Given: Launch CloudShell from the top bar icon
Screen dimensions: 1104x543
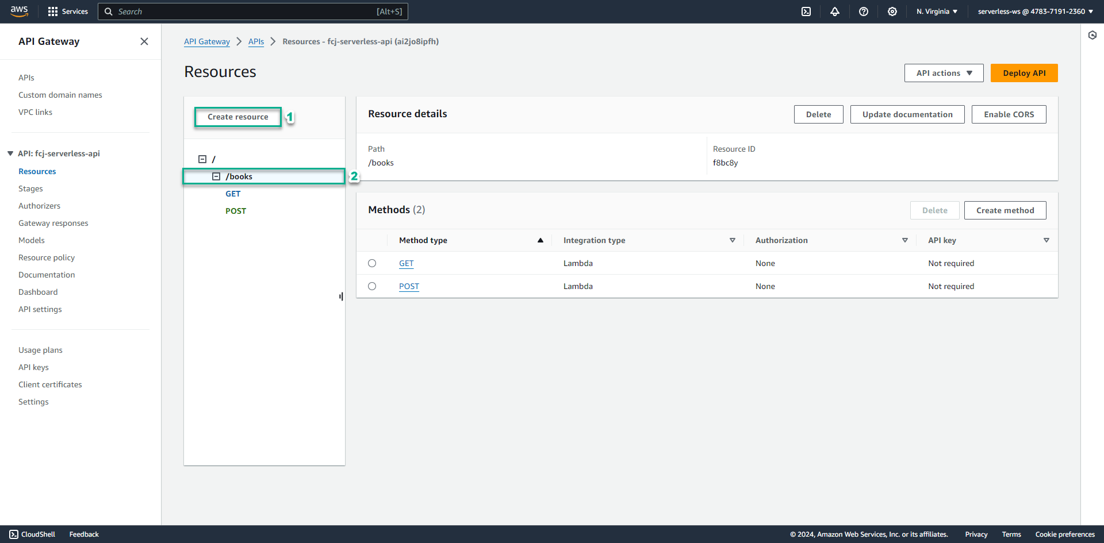Looking at the screenshot, I should point(806,11).
